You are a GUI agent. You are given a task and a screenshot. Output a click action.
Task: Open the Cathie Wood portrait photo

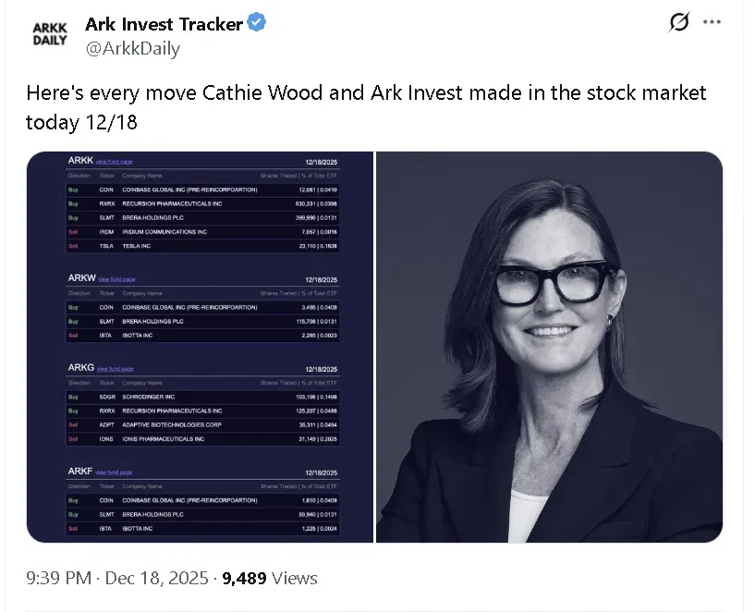point(549,348)
